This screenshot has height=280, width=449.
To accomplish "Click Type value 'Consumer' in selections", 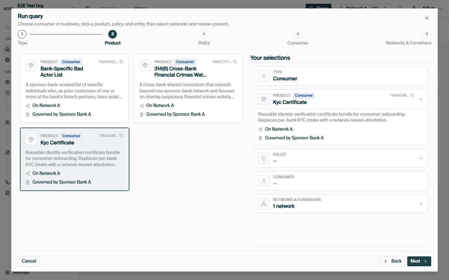I will (285, 79).
